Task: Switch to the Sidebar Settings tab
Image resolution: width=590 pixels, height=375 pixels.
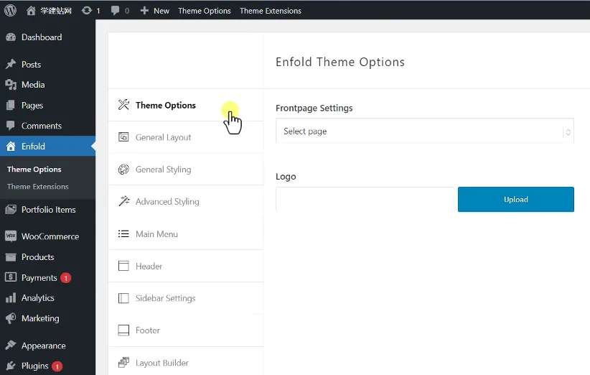Action: coord(186,298)
